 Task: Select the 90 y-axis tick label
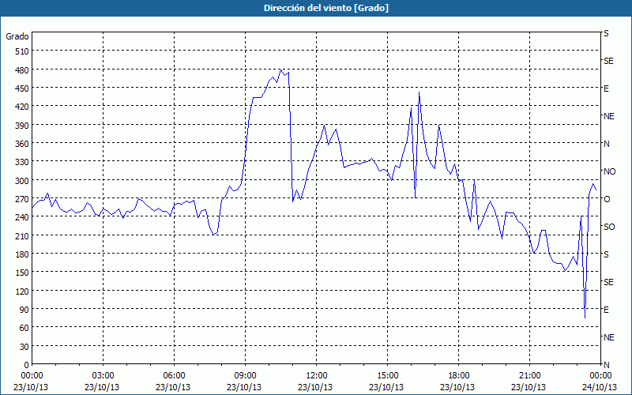[24, 310]
